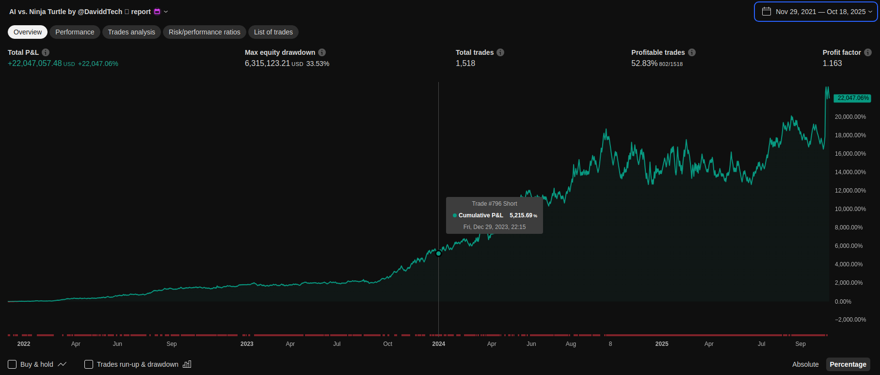
Task: Click the info icon next to Total trades
Action: click(x=500, y=52)
